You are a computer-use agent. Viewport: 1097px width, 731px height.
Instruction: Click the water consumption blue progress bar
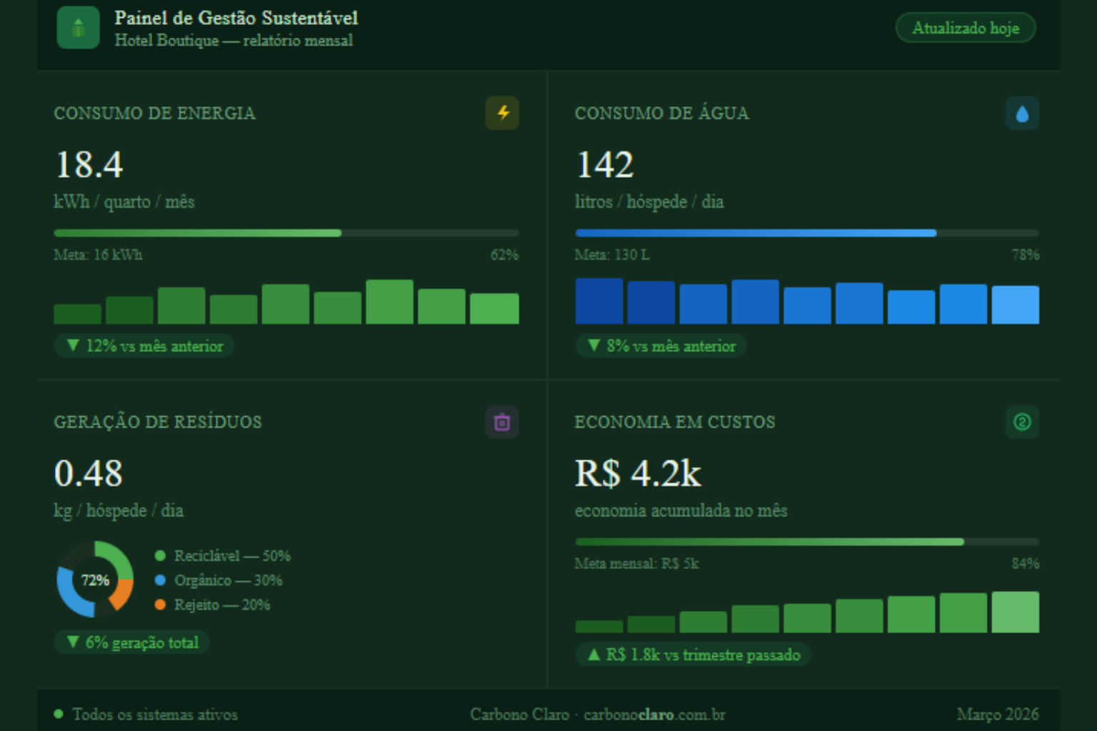(807, 233)
